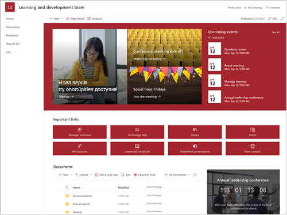Image resolution: width=287 pixels, height=215 pixels.
Task: Click See all upcoming events link
Action: pos(276,32)
